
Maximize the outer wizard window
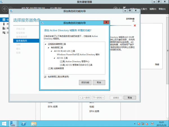130,11
